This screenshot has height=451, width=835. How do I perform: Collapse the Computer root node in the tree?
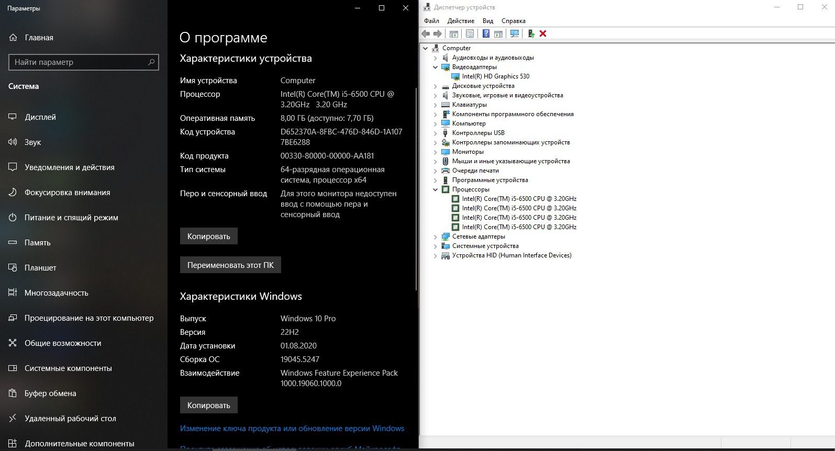(425, 48)
